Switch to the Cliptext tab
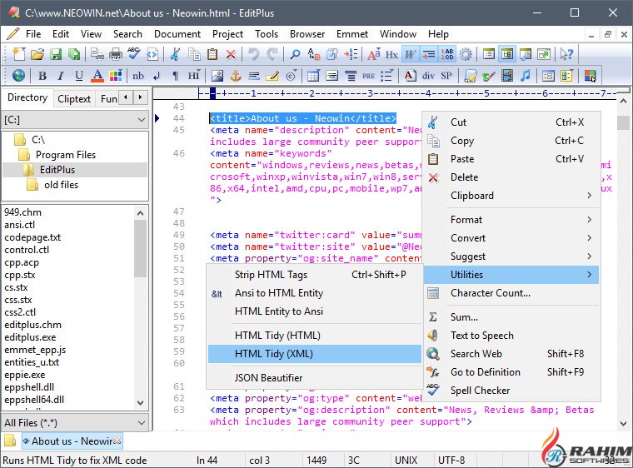This screenshot has width=633, height=468. tap(74, 98)
